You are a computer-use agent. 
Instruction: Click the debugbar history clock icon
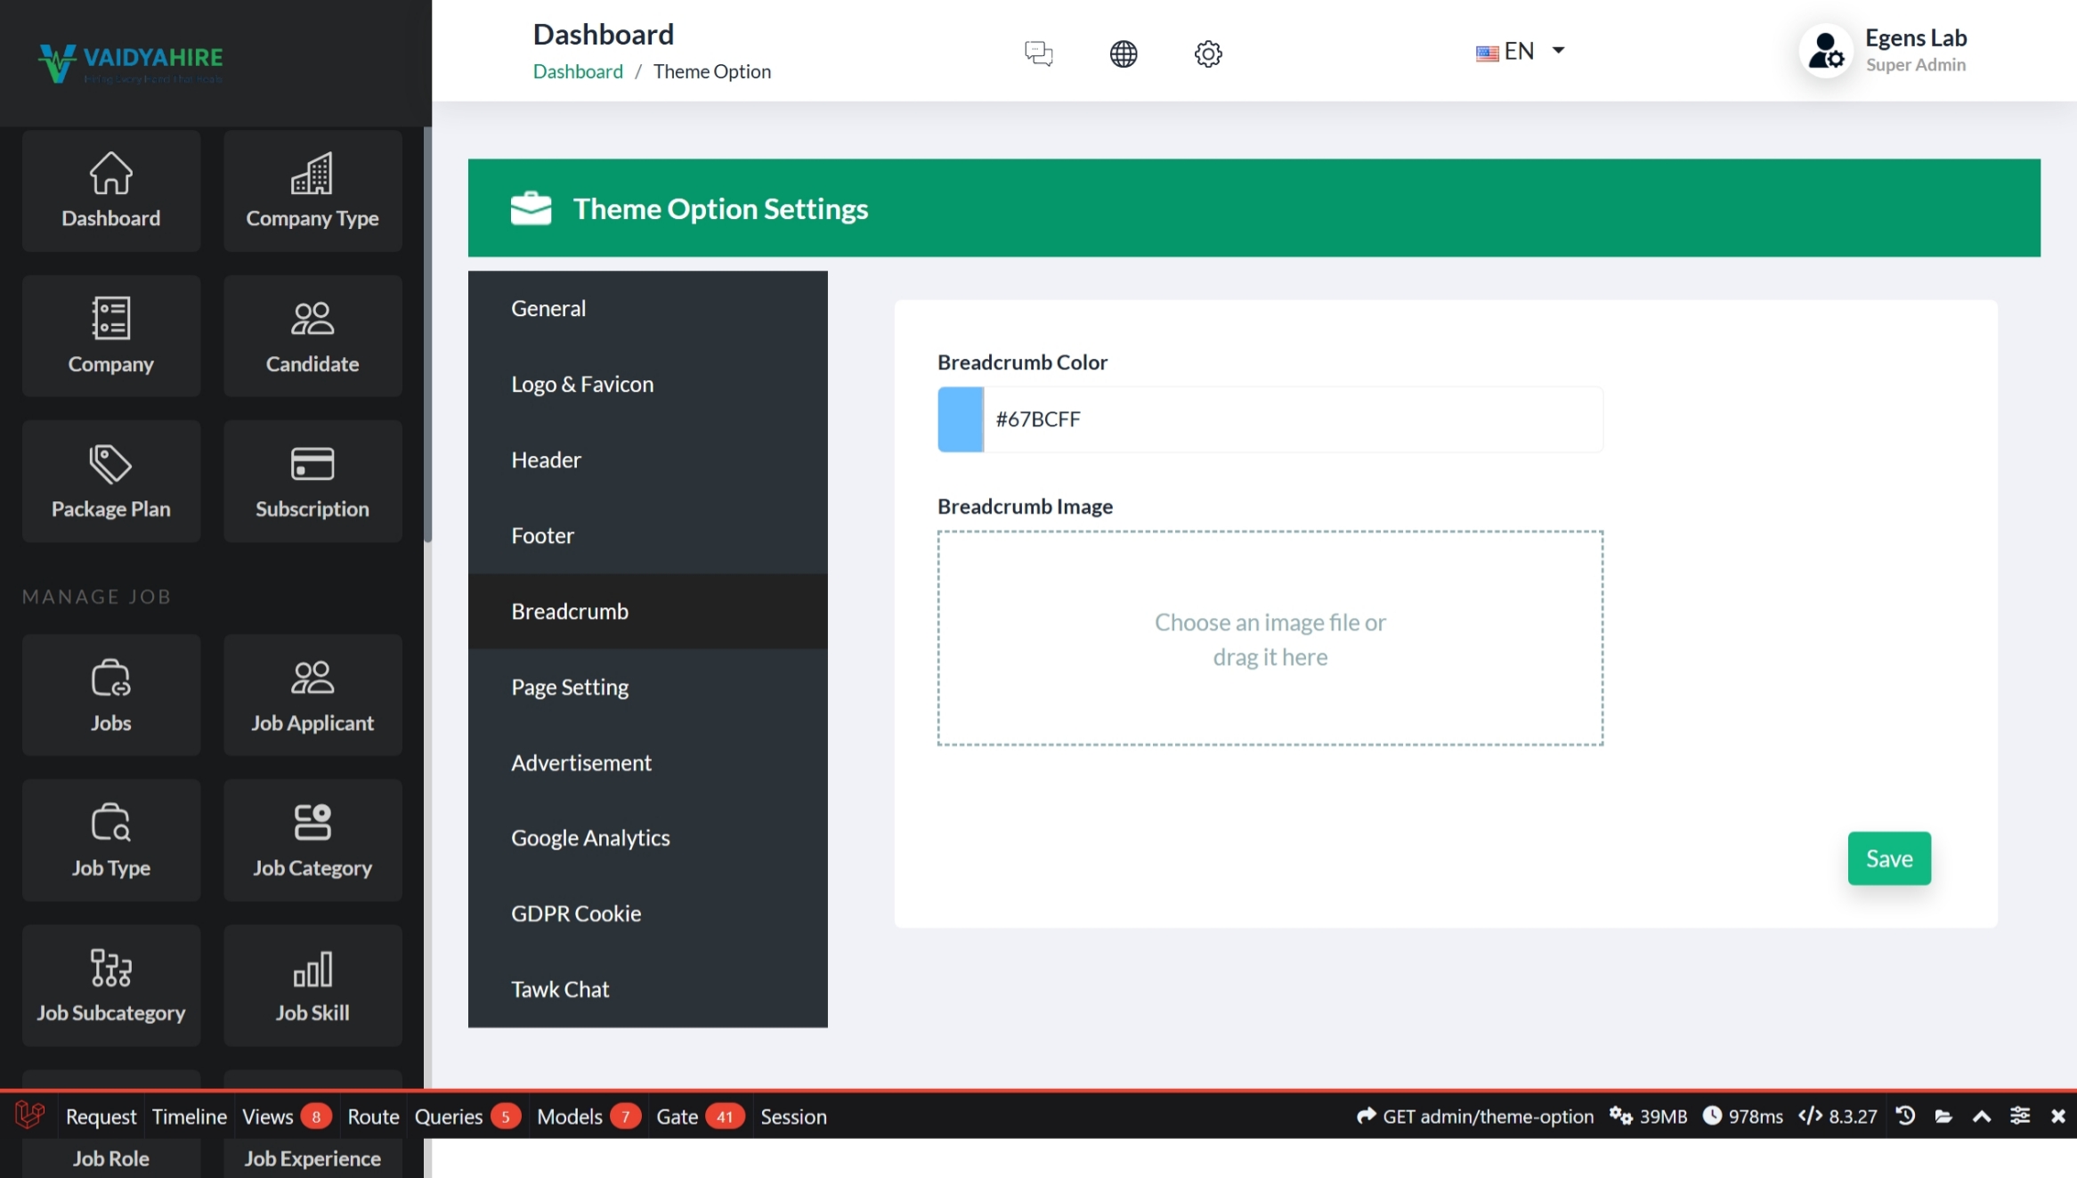(x=1905, y=1116)
